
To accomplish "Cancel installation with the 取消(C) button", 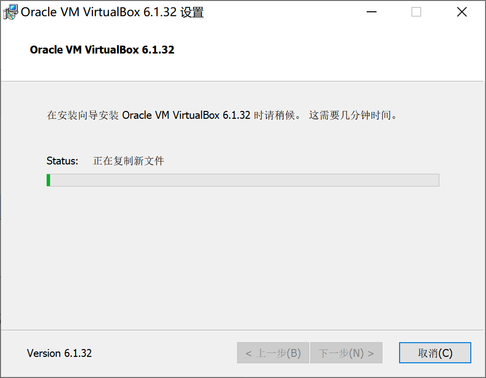I will click(x=435, y=352).
